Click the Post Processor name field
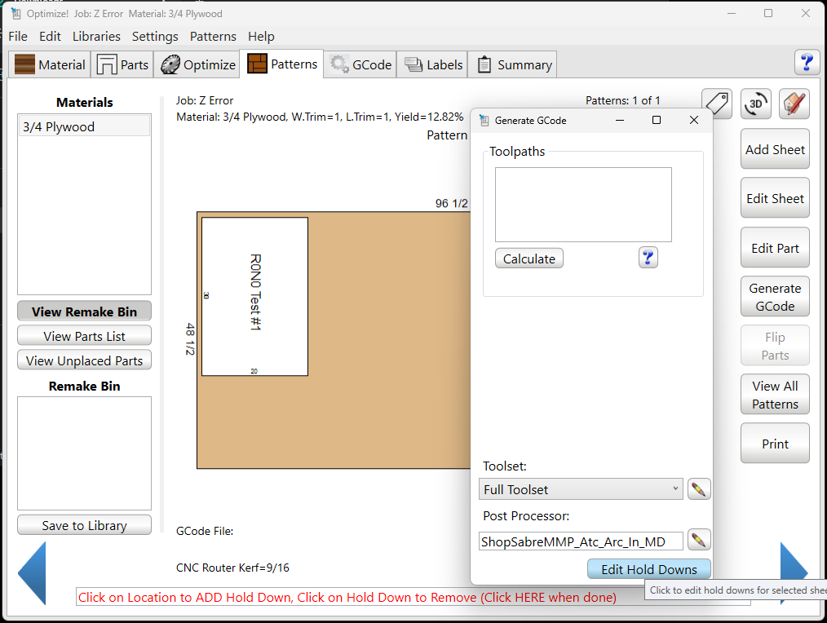Image resolution: width=827 pixels, height=623 pixels. [x=581, y=541]
